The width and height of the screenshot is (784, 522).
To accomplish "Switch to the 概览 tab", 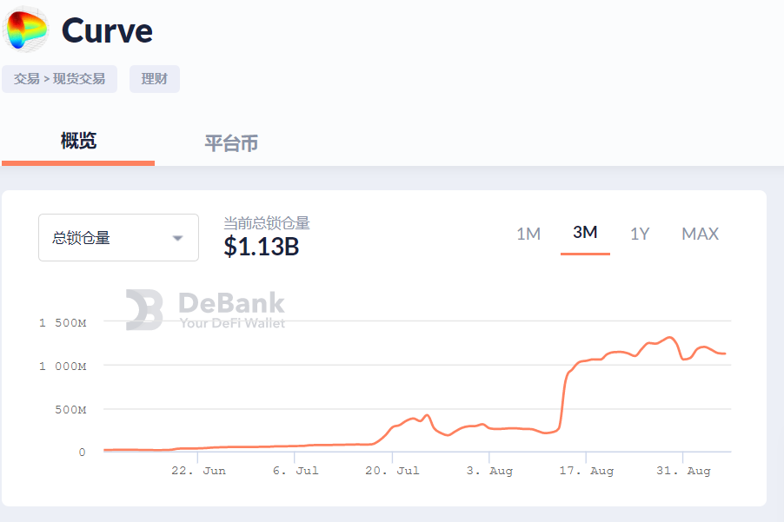I will 78,142.
